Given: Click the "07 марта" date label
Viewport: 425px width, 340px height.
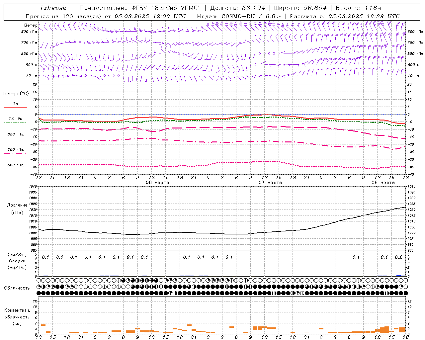Looking at the screenshot, I should pos(270,183).
